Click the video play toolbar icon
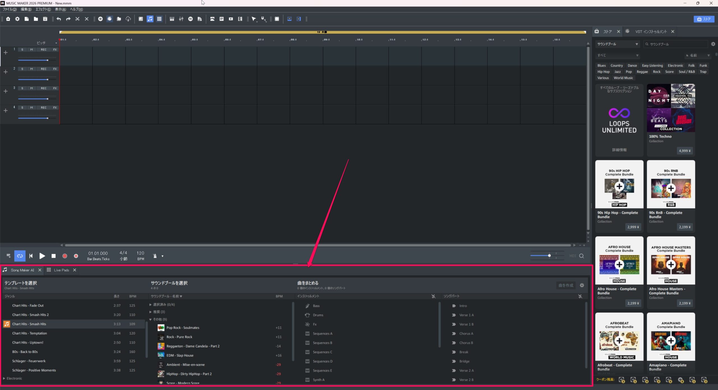 pyautogui.click(x=231, y=19)
